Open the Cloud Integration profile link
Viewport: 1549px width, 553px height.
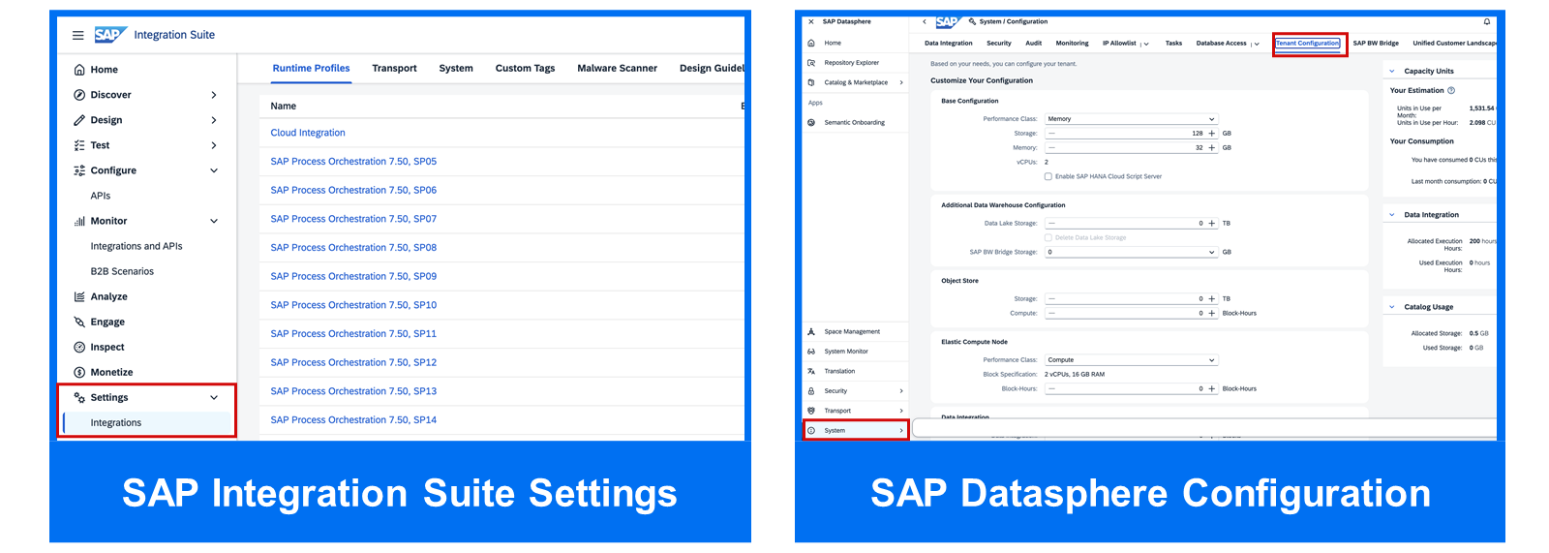(308, 133)
